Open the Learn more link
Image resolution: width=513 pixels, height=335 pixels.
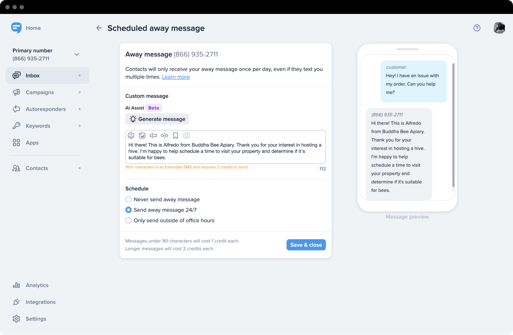click(x=176, y=77)
